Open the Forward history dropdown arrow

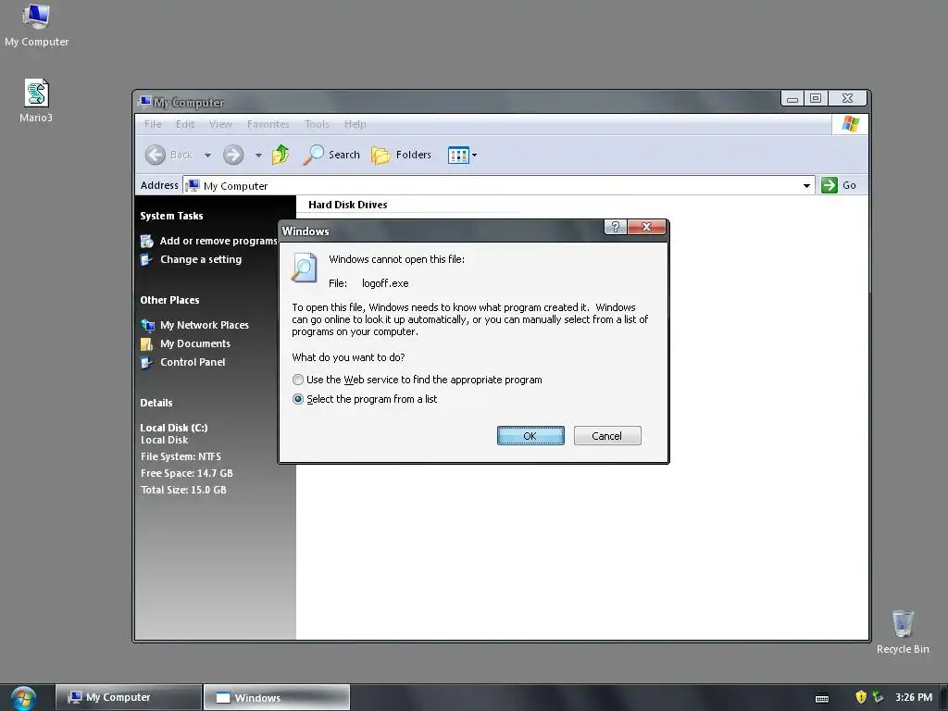(x=259, y=156)
